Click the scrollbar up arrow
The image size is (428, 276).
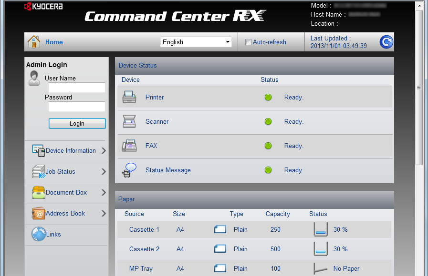[x=419, y=5]
